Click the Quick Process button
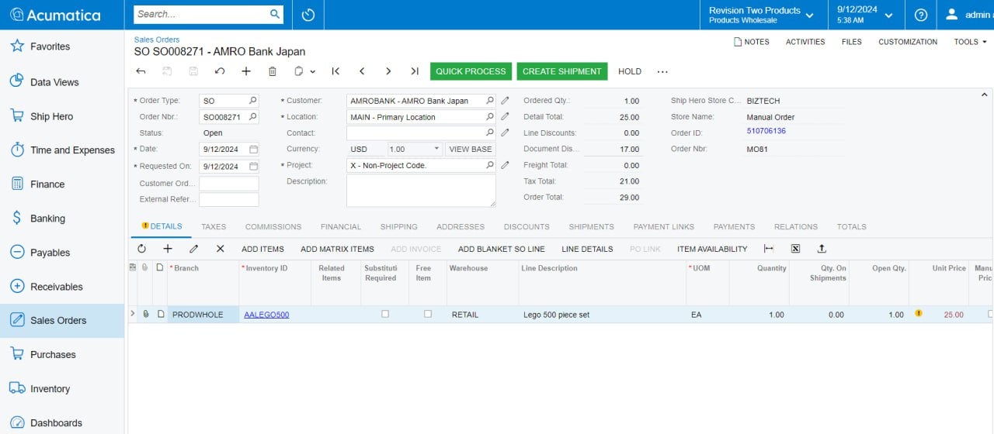The image size is (994, 434). 471,71
